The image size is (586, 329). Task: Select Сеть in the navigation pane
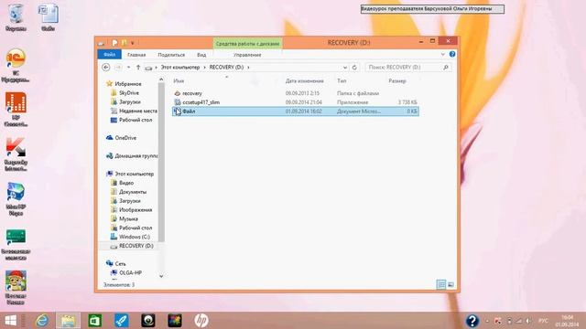120,264
